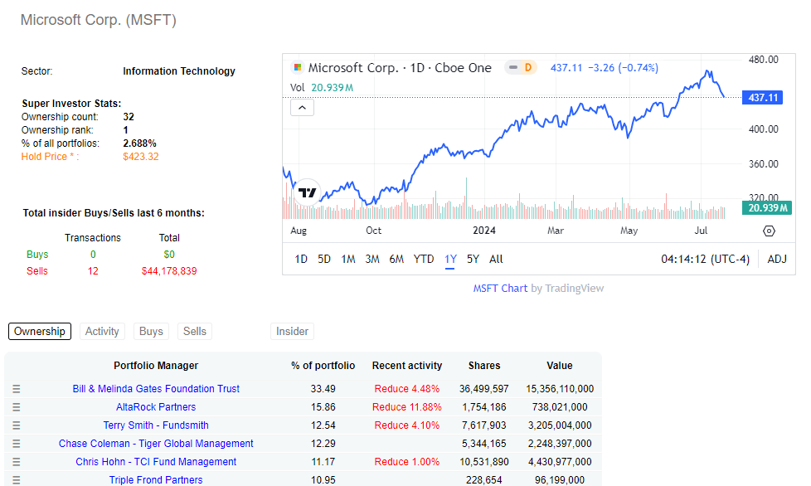This screenshot has width=811, height=486.
Task: Select the 6M chart range
Action: pyautogui.click(x=396, y=259)
